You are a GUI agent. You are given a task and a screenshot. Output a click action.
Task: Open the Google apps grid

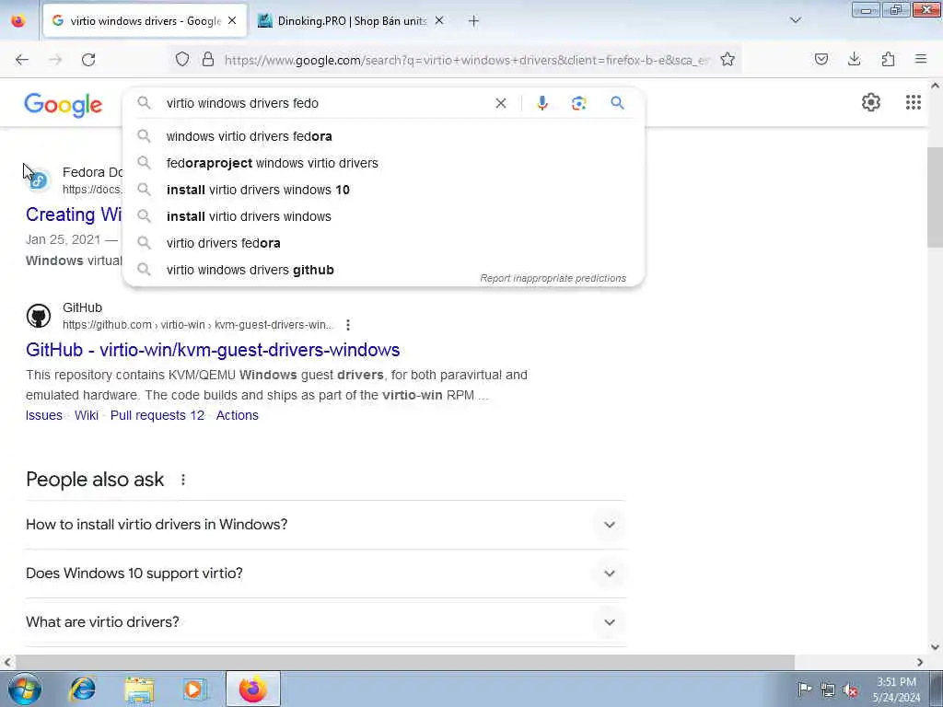(913, 102)
